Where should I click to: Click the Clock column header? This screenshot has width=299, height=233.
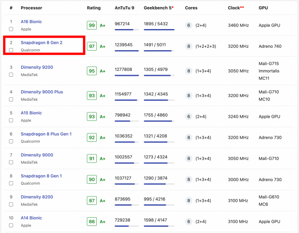(x=236, y=8)
